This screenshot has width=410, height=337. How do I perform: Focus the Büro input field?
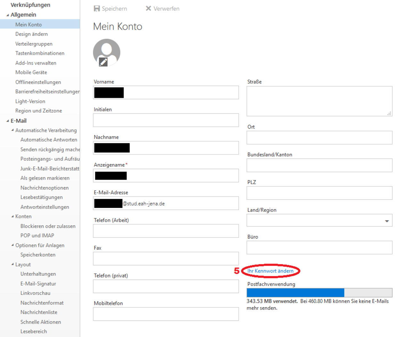319,247
